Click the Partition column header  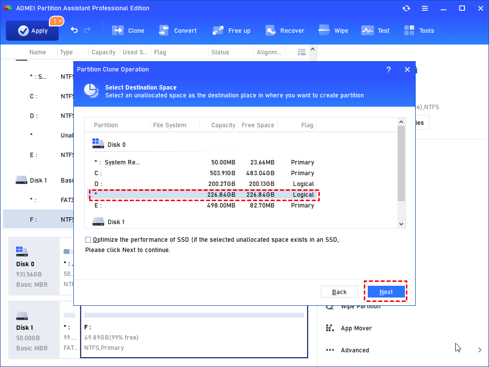(x=106, y=125)
